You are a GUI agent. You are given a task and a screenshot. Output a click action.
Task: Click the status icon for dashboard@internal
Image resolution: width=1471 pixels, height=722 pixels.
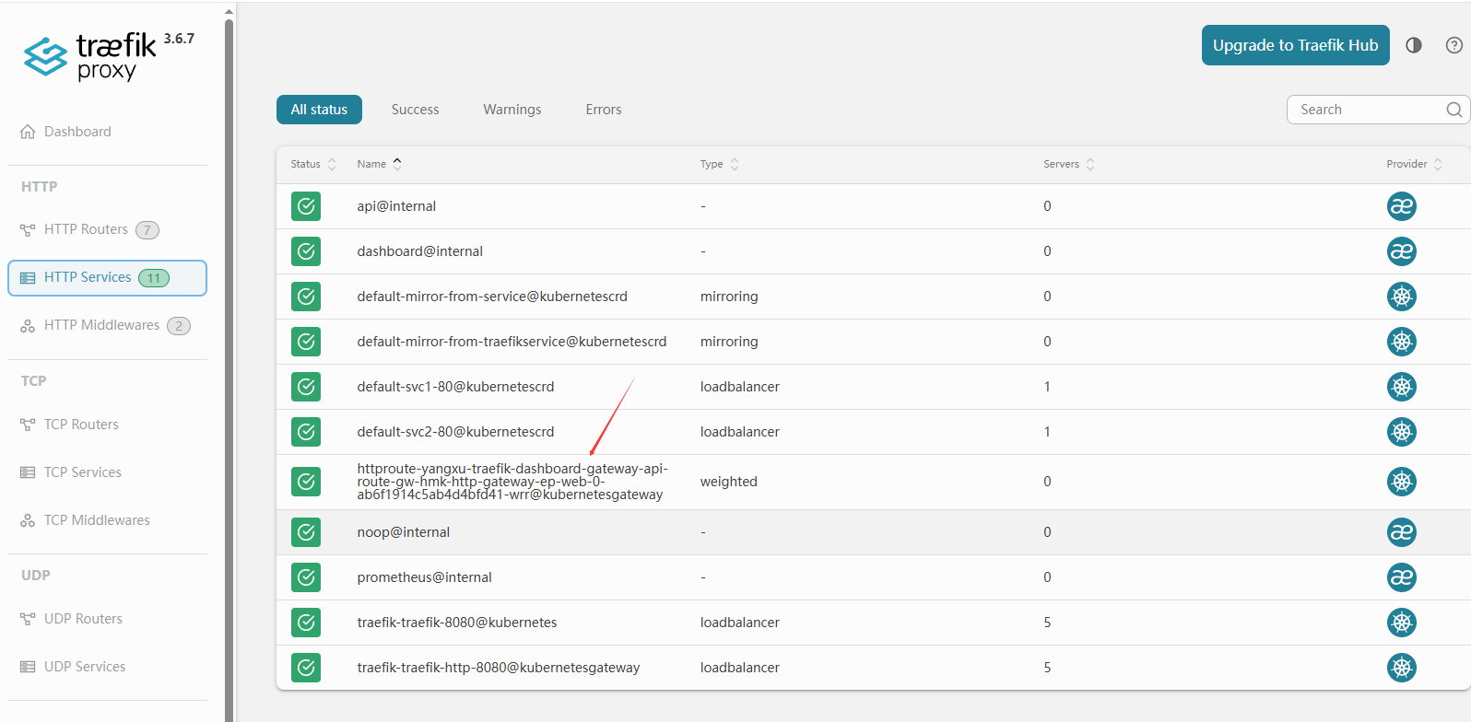click(x=306, y=251)
